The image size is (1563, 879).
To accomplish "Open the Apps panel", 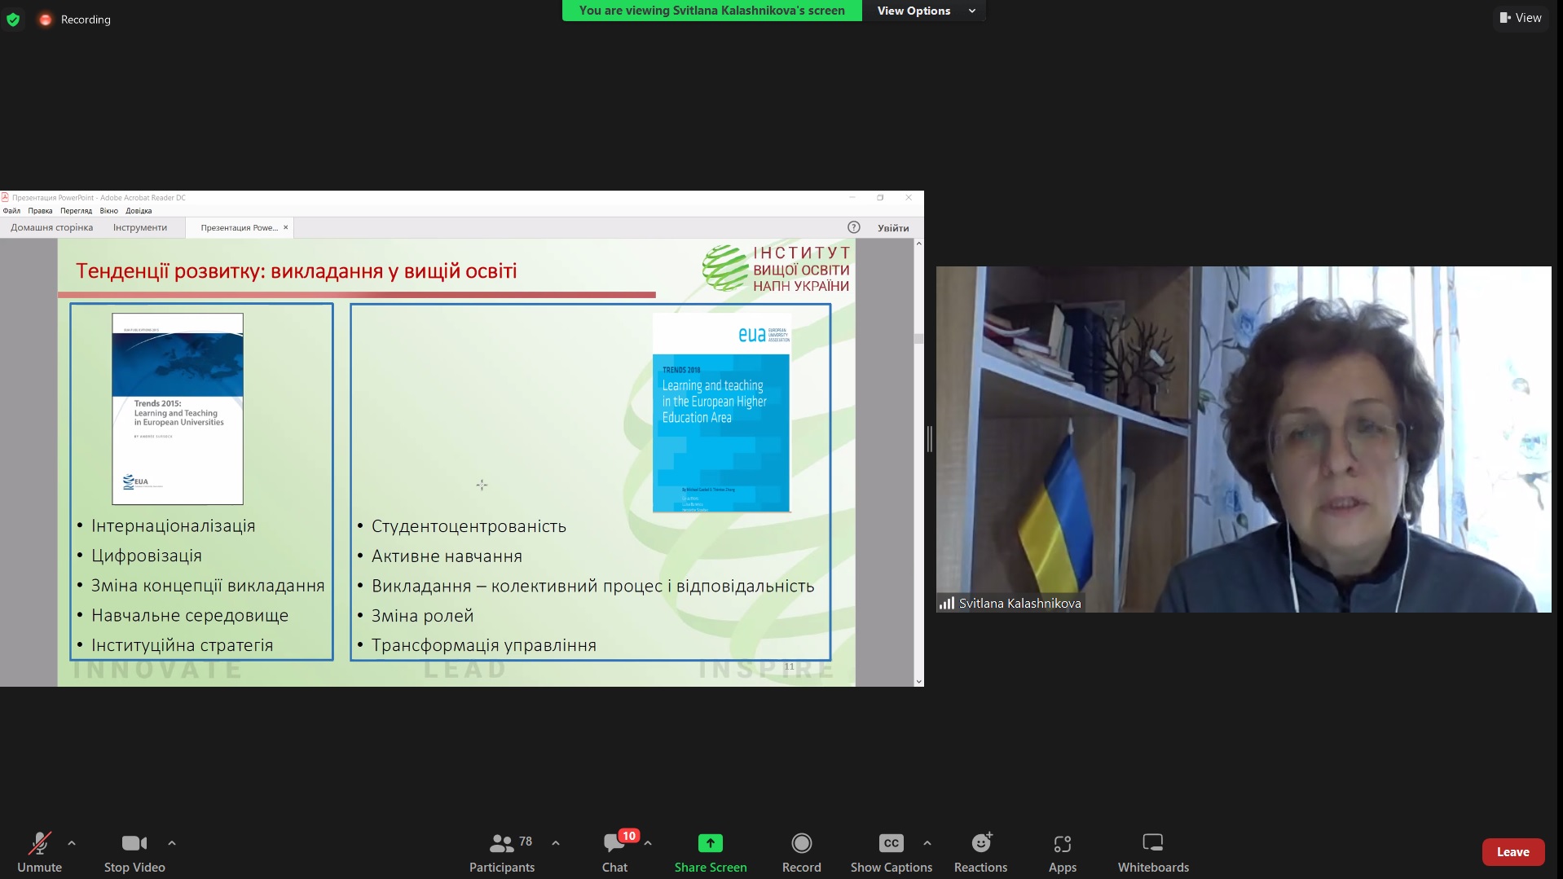I will coord(1062,851).
